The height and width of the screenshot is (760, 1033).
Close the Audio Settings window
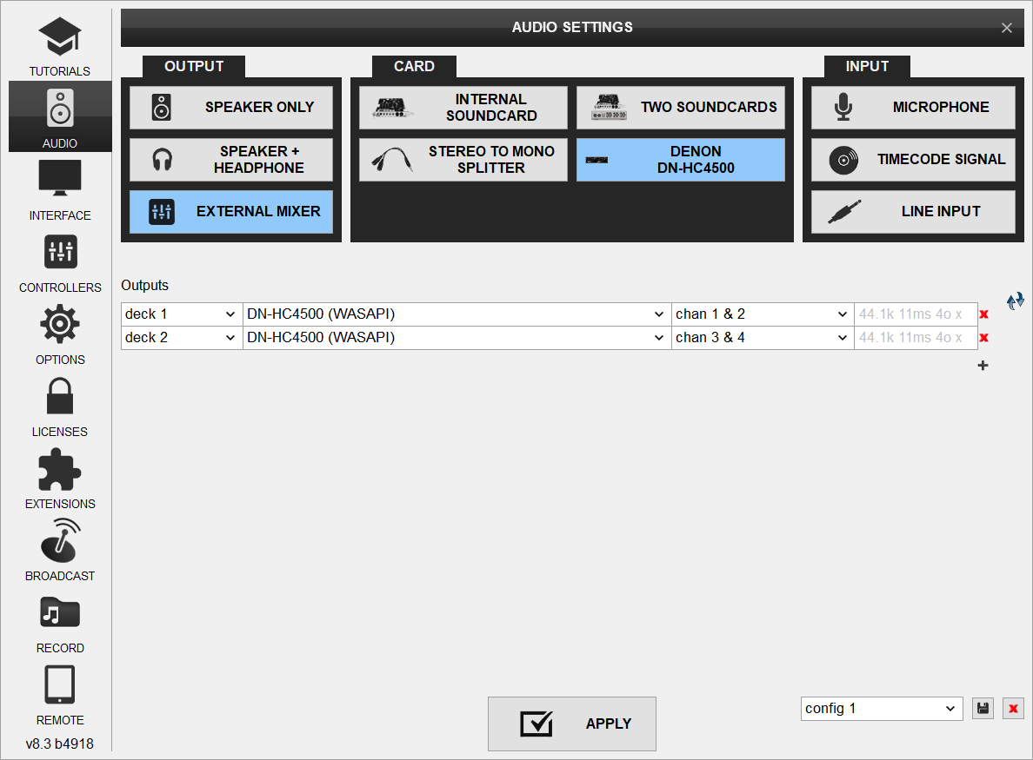click(1007, 28)
